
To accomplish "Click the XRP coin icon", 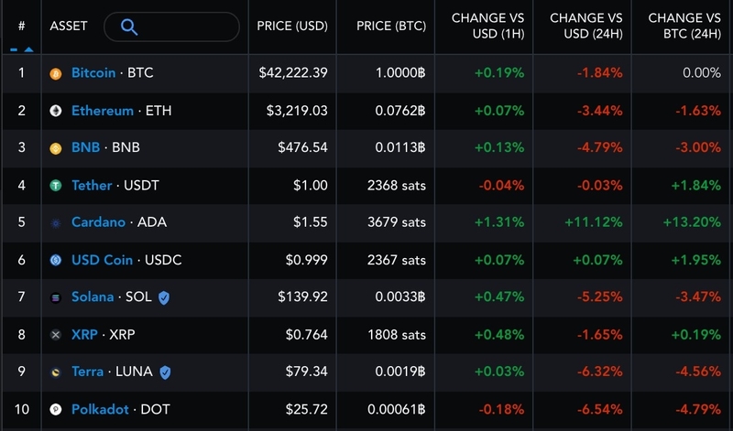I will click(x=56, y=335).
